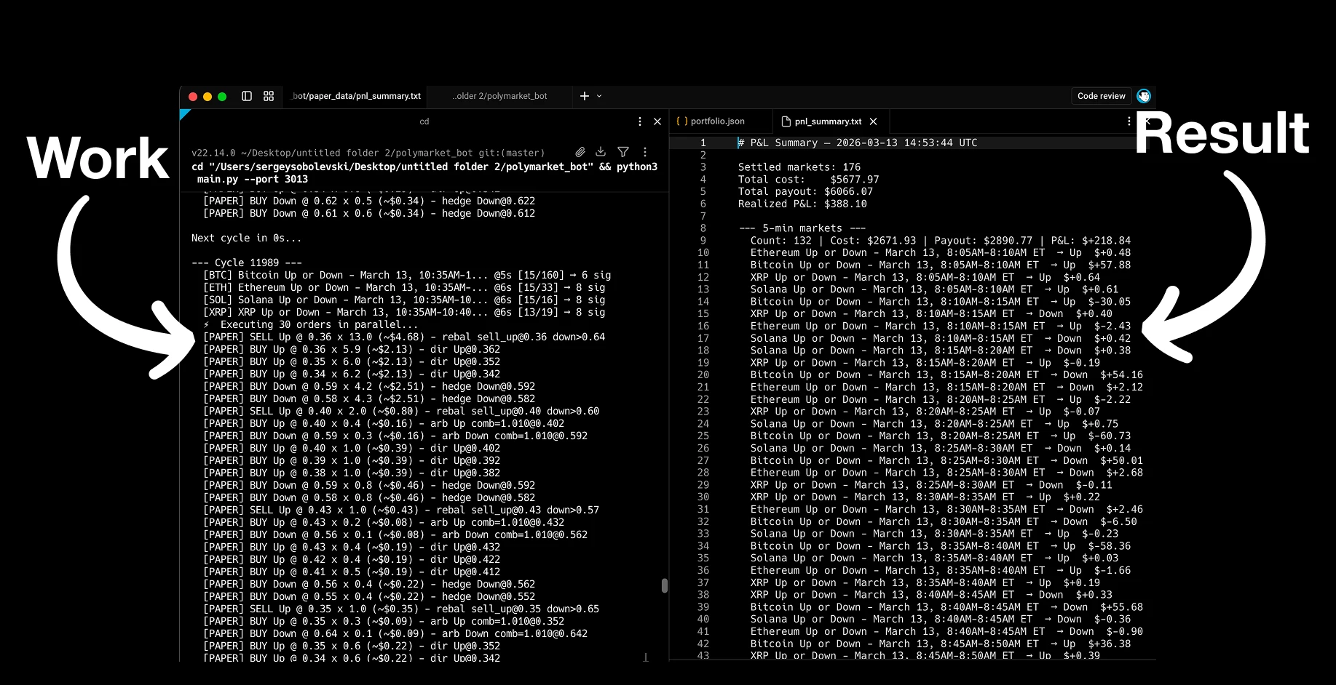The image size is (1336, 685).
Task: Expand the new tab options chevron
Action: [x=599, y=96]
